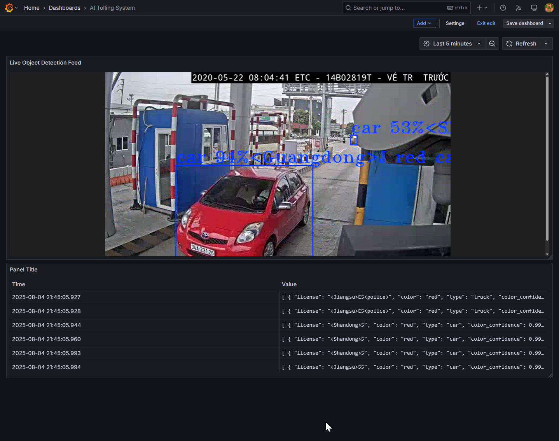Click the Grafana logo icon

pyautogui.click(x=9, y=8)
